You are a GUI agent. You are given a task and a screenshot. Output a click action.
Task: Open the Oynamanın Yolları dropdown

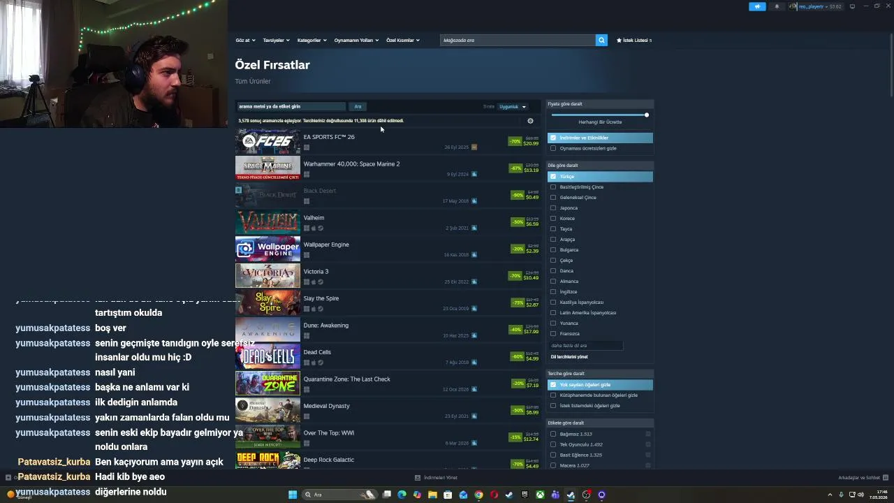[x=356, y=41]
